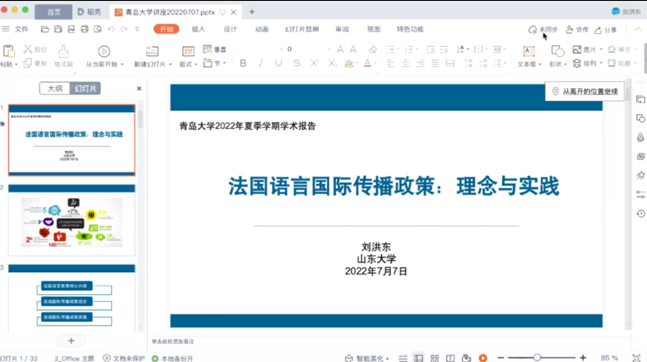Click the 格式刷 format painter

[63, 52]
